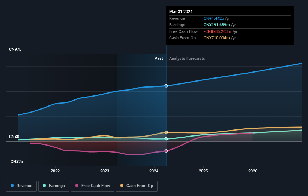308x196 pixels.
Task: Click the Revenue row label in tooltip
Action: coord(177,18)
